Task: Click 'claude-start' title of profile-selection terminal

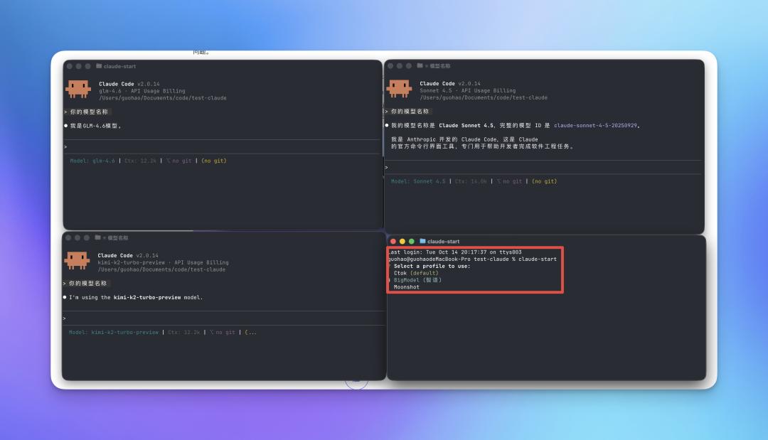Action: tap(443, 241)
